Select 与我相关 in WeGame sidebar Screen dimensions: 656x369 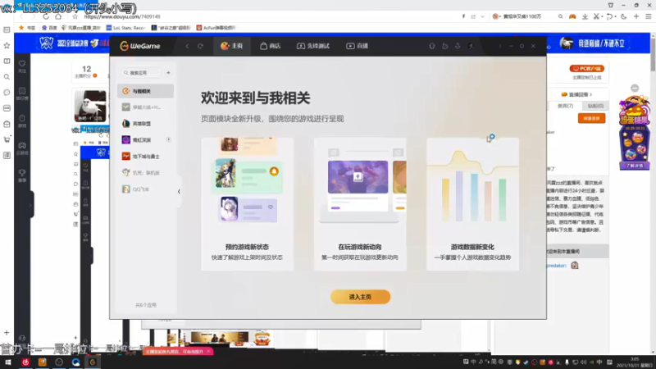pyautogui.click(x=146, y=91)
